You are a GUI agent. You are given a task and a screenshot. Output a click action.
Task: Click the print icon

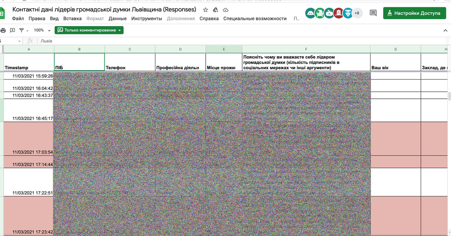click(x=3, y=30)
